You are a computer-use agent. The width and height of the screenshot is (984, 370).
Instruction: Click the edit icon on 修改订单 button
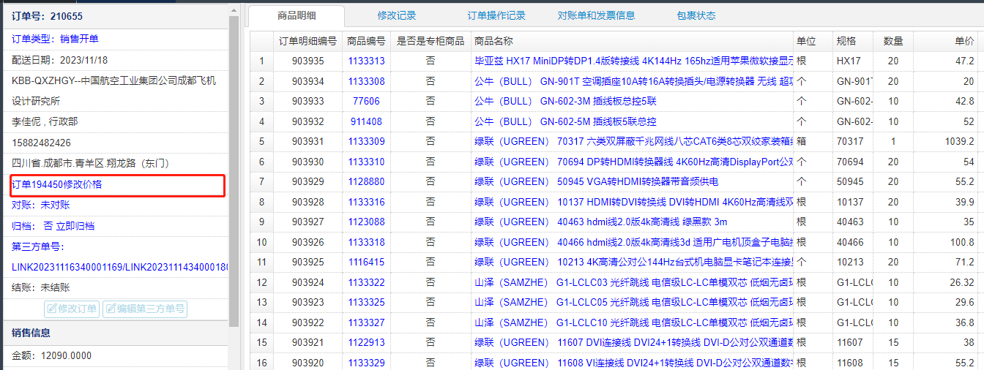(x=52, y=309)
